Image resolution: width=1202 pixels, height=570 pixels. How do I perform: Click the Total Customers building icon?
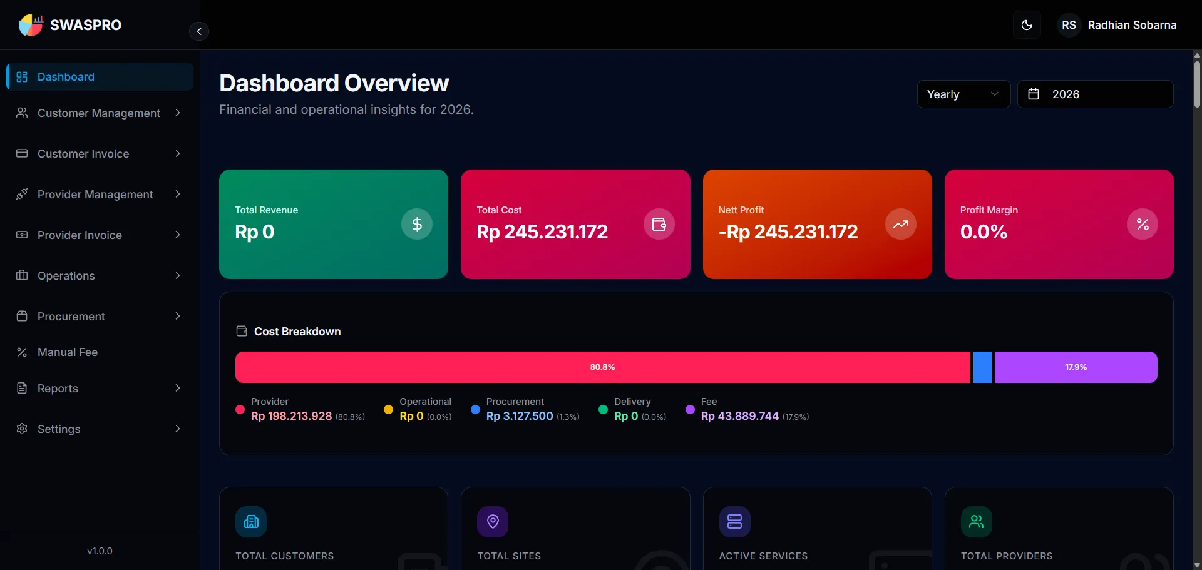[251, 522]
